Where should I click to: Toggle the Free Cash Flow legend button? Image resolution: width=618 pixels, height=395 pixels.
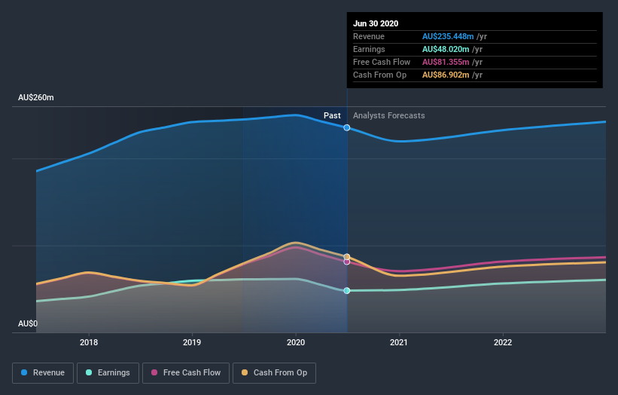(x=186, y=373)
